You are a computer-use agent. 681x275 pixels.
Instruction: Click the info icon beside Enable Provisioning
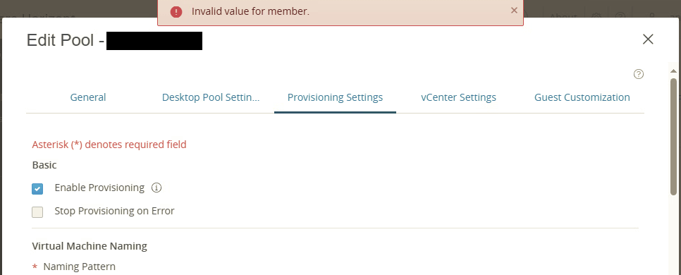(157, 188)
